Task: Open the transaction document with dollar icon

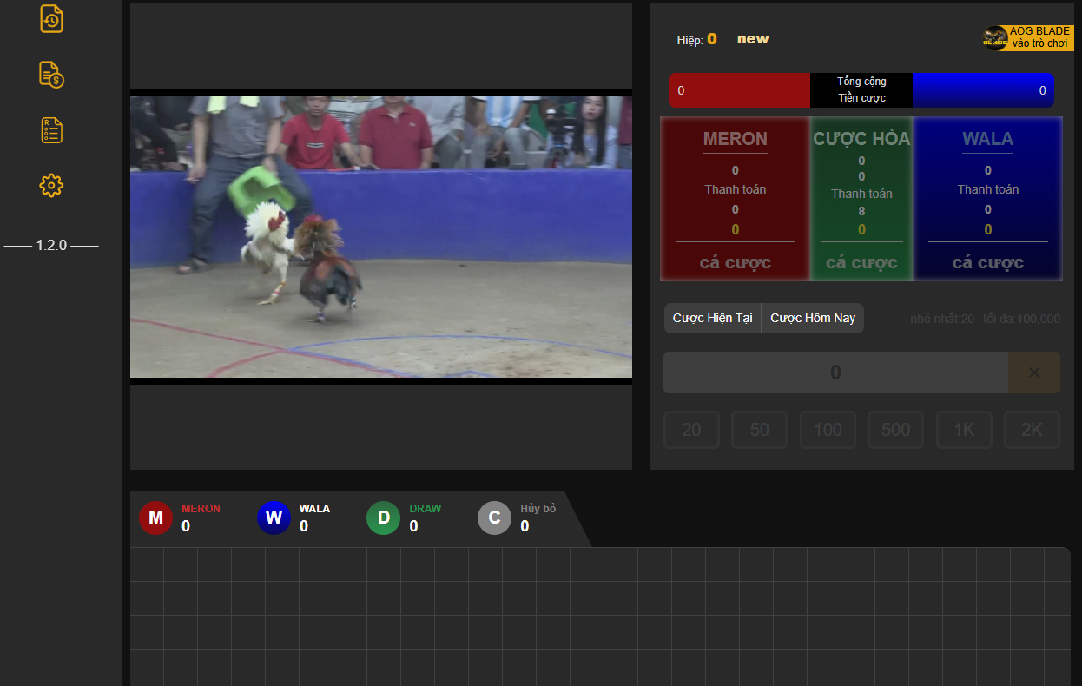Action: [x=51, y=75]
